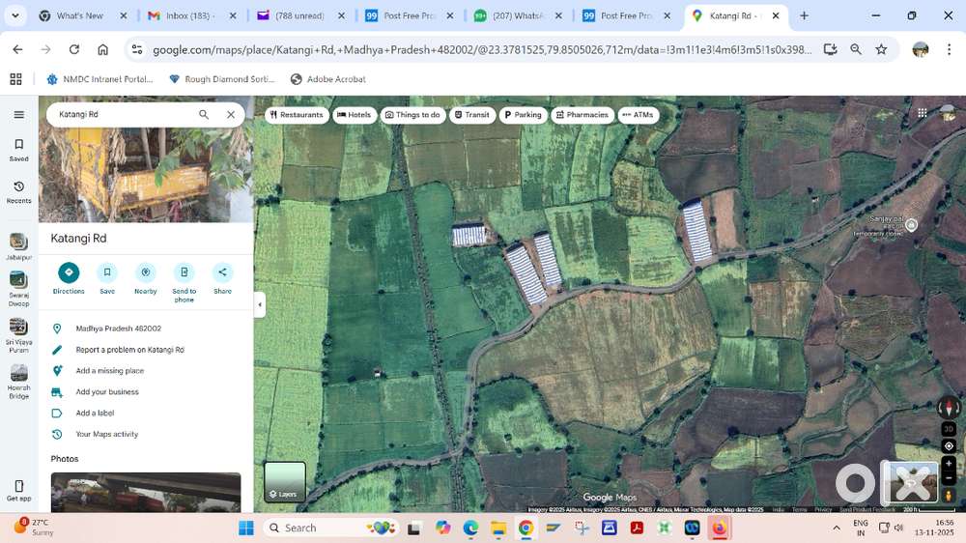Click Add a missing place
This screenshot has width=966, height=543.
[x=109, y=371]
